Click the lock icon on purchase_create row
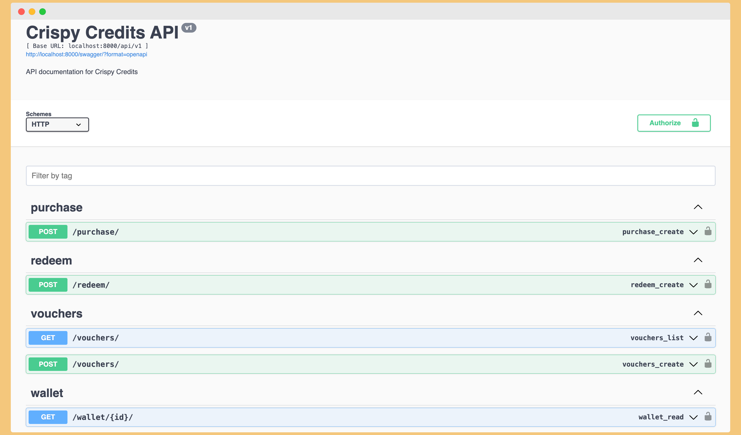 [708, 231]
